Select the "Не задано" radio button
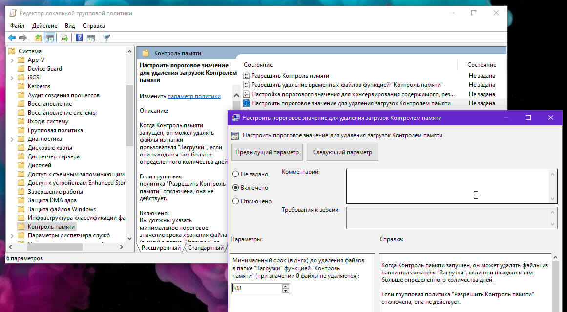567x312 pixels. coord(236,174)
